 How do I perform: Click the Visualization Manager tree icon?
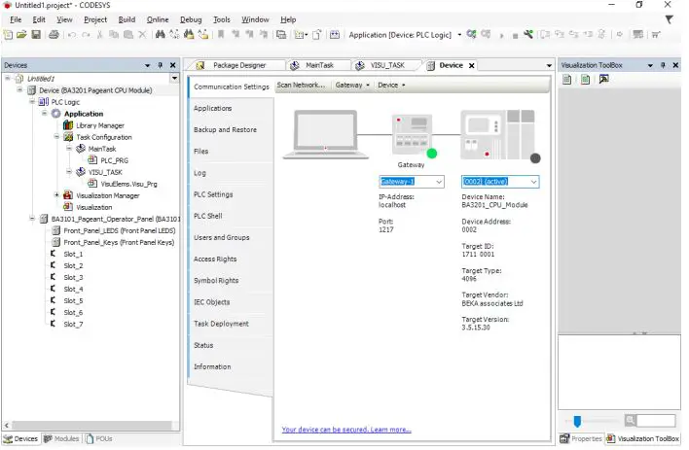68,195
